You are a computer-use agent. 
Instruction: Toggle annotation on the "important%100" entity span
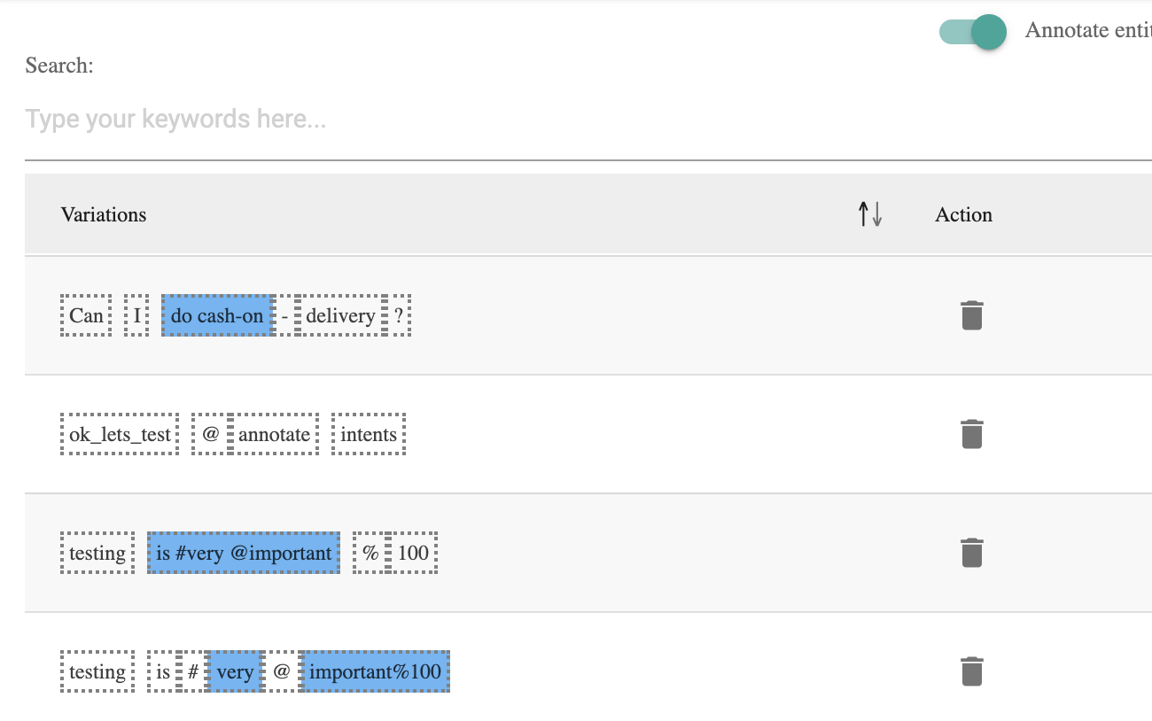click(x=374, y=671)
